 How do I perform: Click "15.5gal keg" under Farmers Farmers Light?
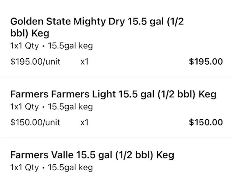point(70,107)
